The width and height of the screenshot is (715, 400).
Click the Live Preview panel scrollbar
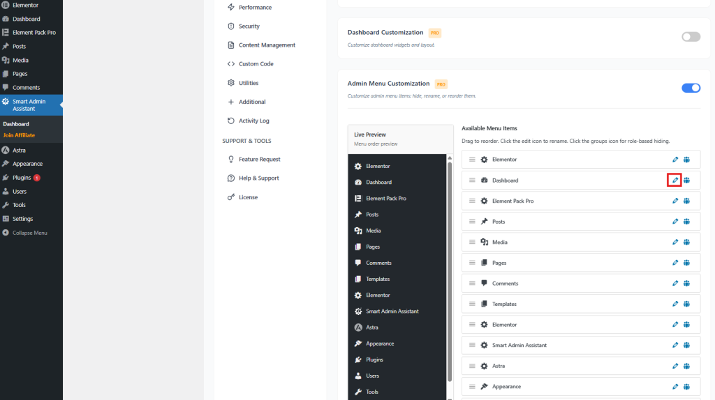pos(450,272)
